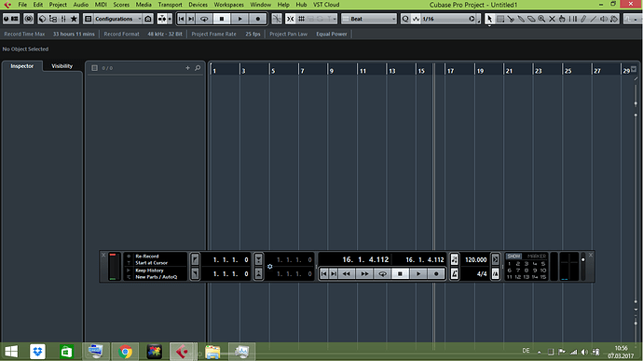
Task: Select the Range Selection tool
Action: click(x=500, y=19)
